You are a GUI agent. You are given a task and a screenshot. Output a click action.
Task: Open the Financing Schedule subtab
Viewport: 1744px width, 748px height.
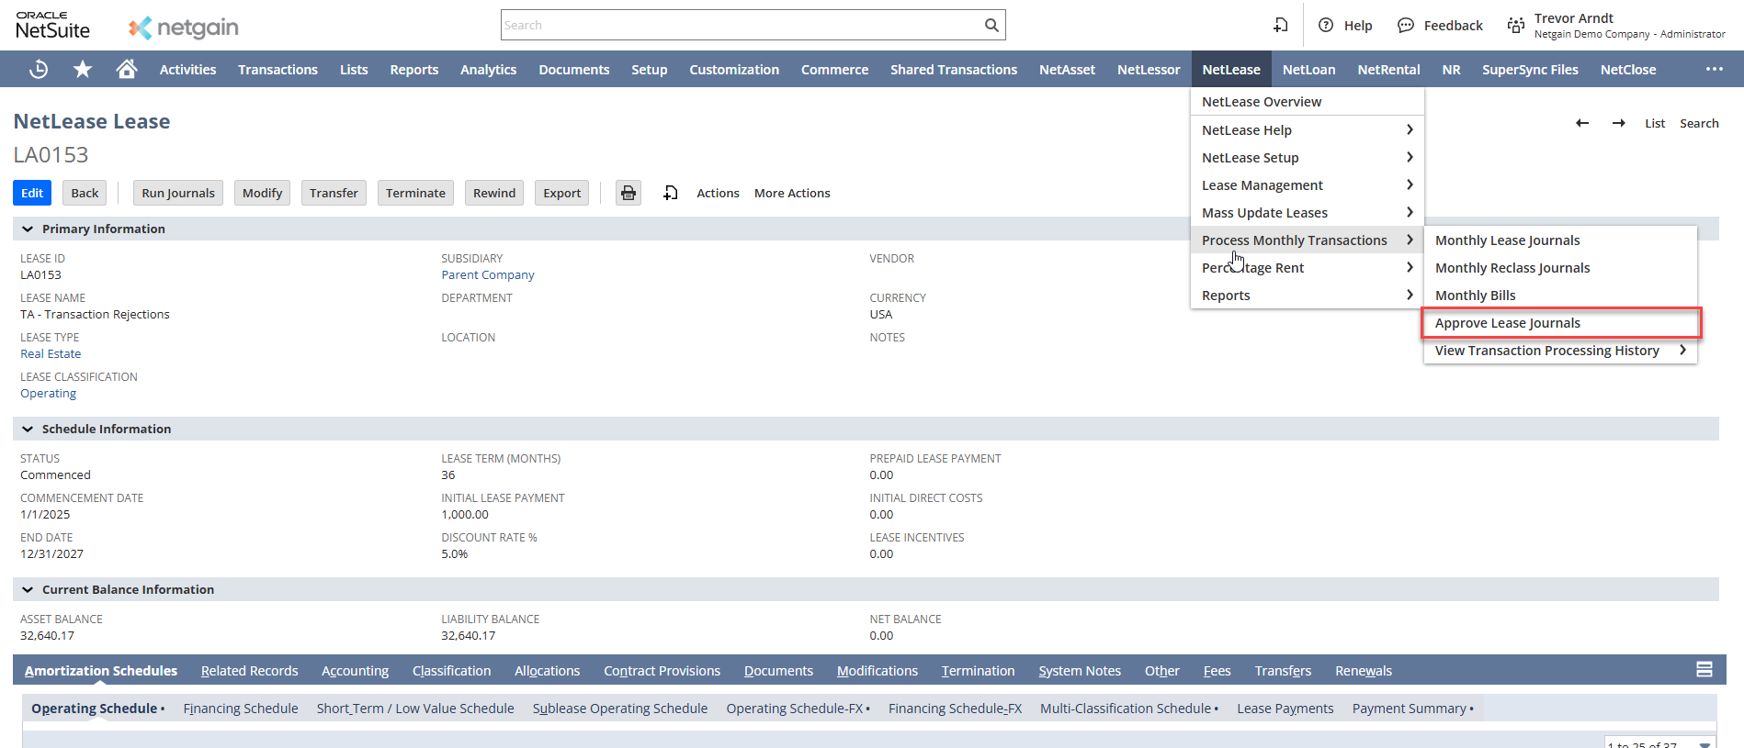point(241,709)
